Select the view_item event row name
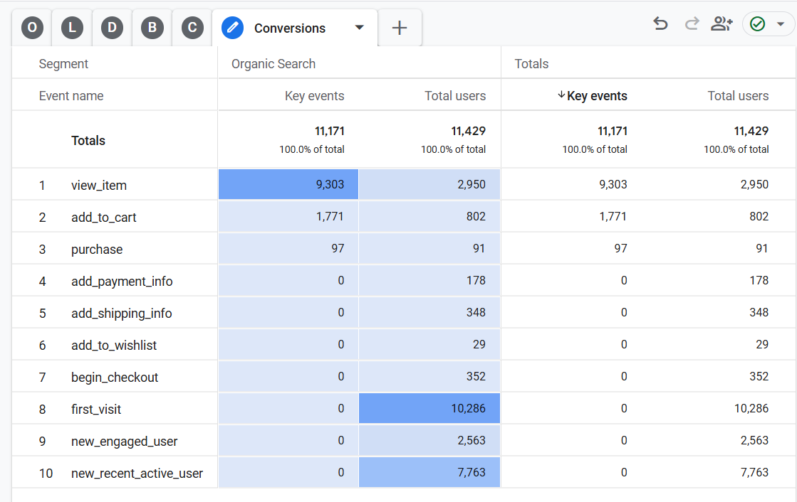797x502 pixels. click(x=98, y=186)
